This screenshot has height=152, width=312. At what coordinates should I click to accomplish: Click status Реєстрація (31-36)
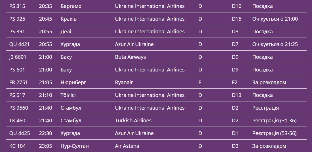point(274,121)
